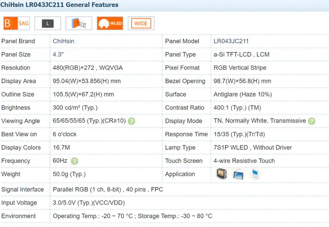Click the Pixel Format value RGB Vertical Stripe
The image size is (329, 227).
240,68
